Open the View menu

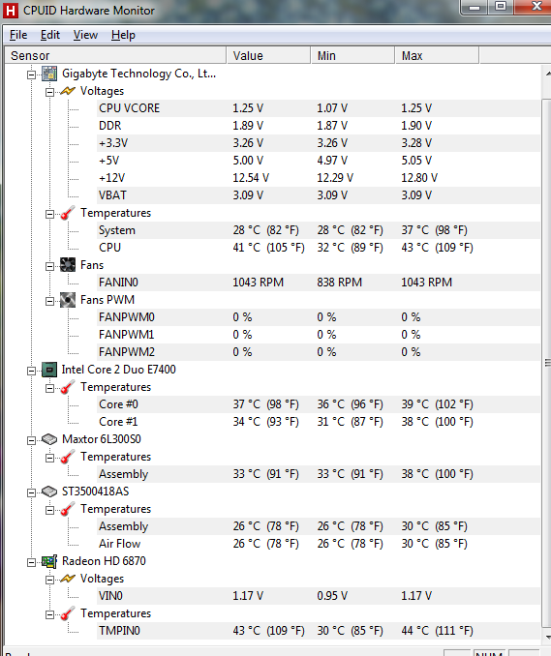point(85,35)
